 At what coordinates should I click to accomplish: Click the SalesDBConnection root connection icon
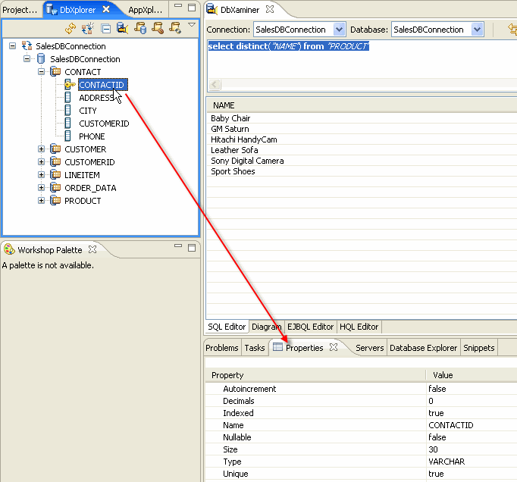coord(27,45)
